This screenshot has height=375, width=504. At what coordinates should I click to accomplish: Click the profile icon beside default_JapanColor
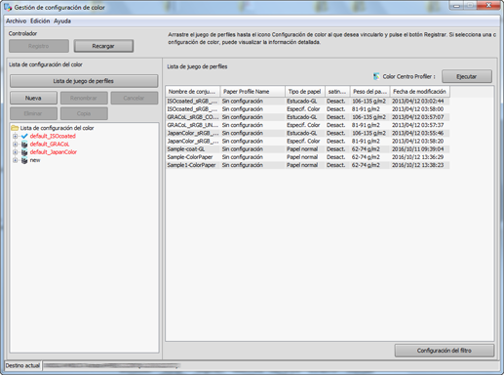click(24, 152)
